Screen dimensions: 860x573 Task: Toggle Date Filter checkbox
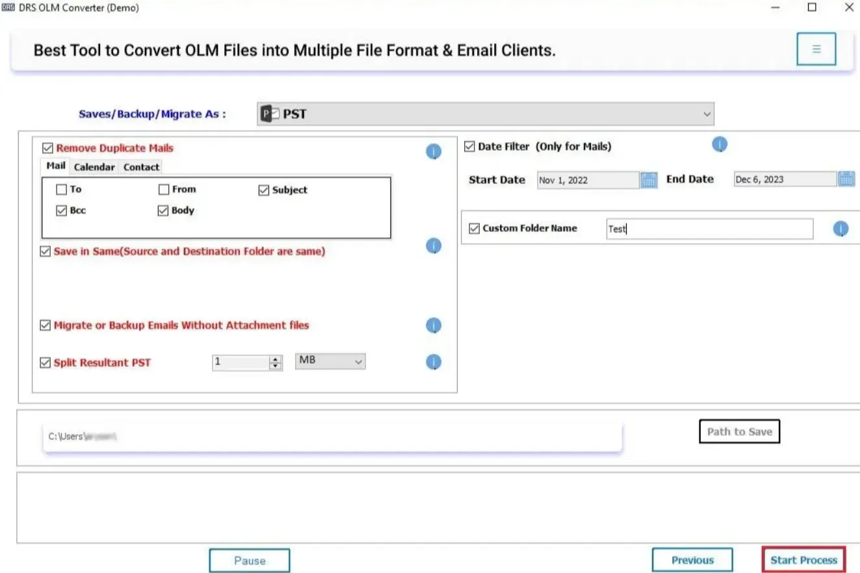pyautogui.click(x=469, y=147)
